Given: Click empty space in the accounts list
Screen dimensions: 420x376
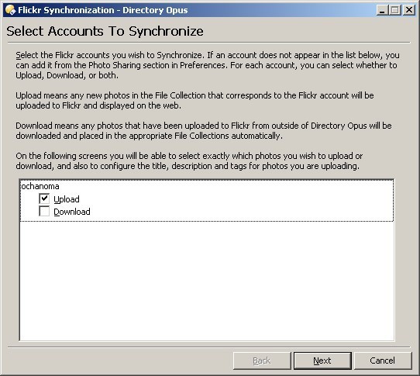Looking at the screenshot, I should (207, 281).
